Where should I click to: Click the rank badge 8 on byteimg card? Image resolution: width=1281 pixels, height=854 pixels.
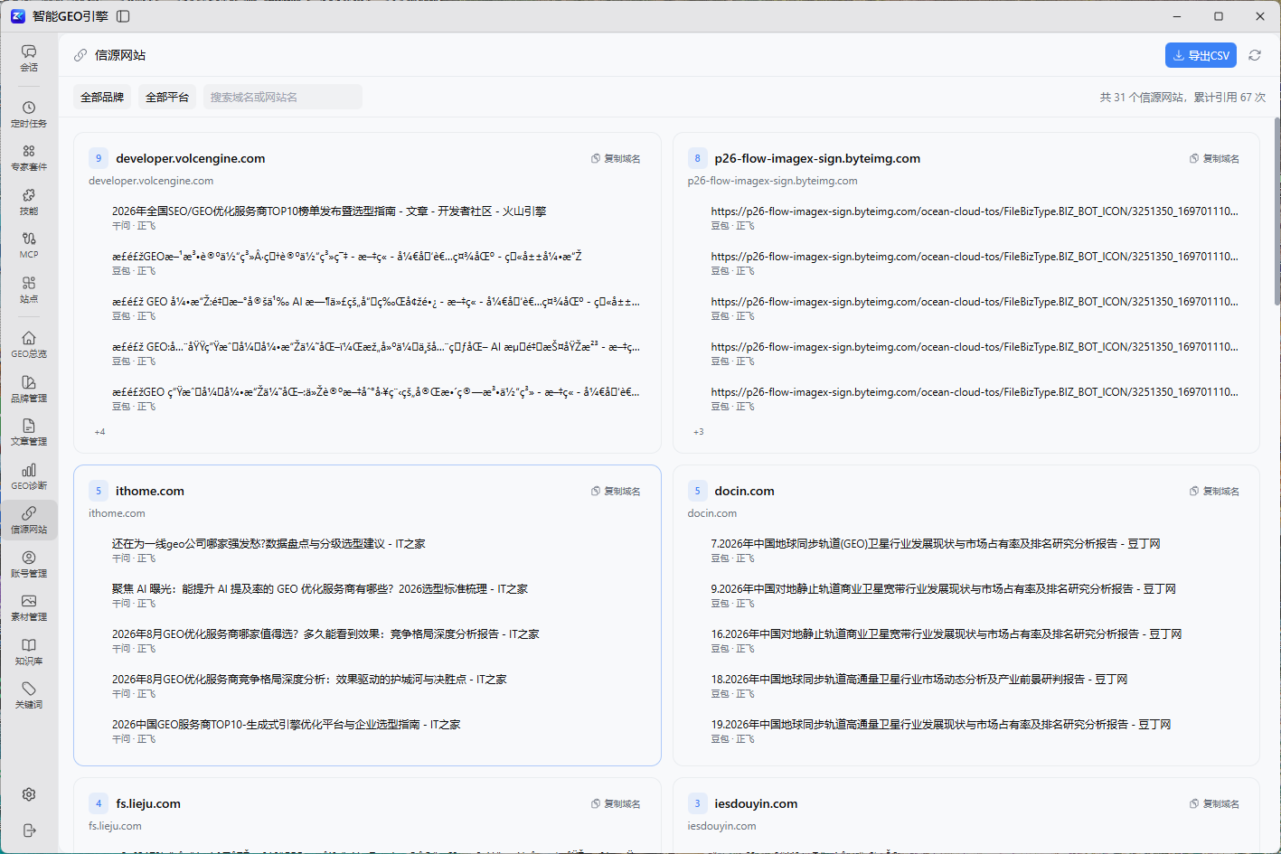point(697,158)
